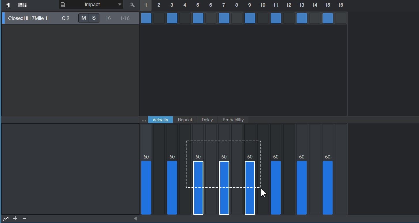Click the selected step 7 velocity bar
Viewport: 419px width, 223px height.
[224, 188]
